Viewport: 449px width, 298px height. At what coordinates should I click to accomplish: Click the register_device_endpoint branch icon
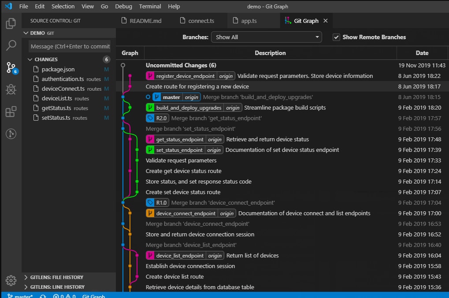point(150,76)
